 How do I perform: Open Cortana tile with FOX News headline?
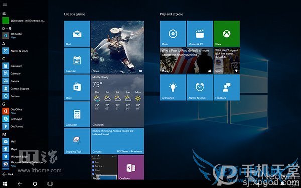(x=117, y=141)
